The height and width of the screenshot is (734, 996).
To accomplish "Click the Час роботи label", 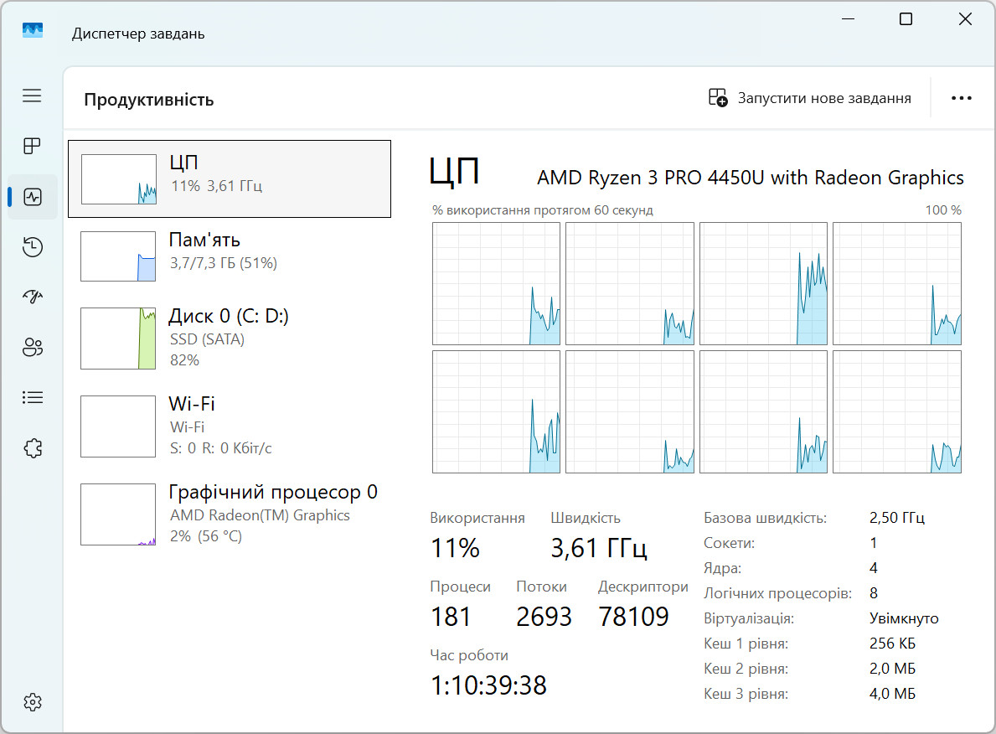I will point(469,655).
